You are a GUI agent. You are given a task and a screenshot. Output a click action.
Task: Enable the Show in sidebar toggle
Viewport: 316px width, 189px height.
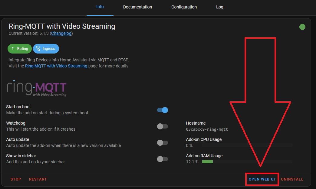point(163,159)
